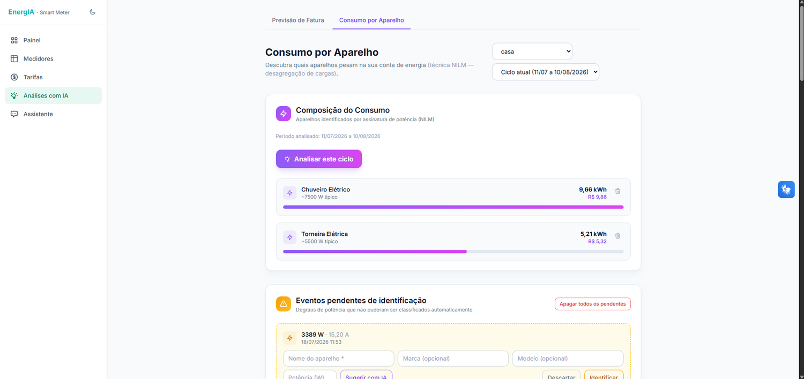
Task: Click the EnergIA logo text
Action: coord(21,12)
